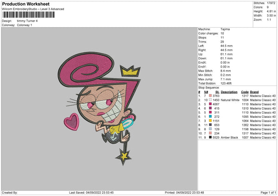This screenshot has height=196, width=278.
Task: Click the Trims value 29
Action: click(222, 42)
